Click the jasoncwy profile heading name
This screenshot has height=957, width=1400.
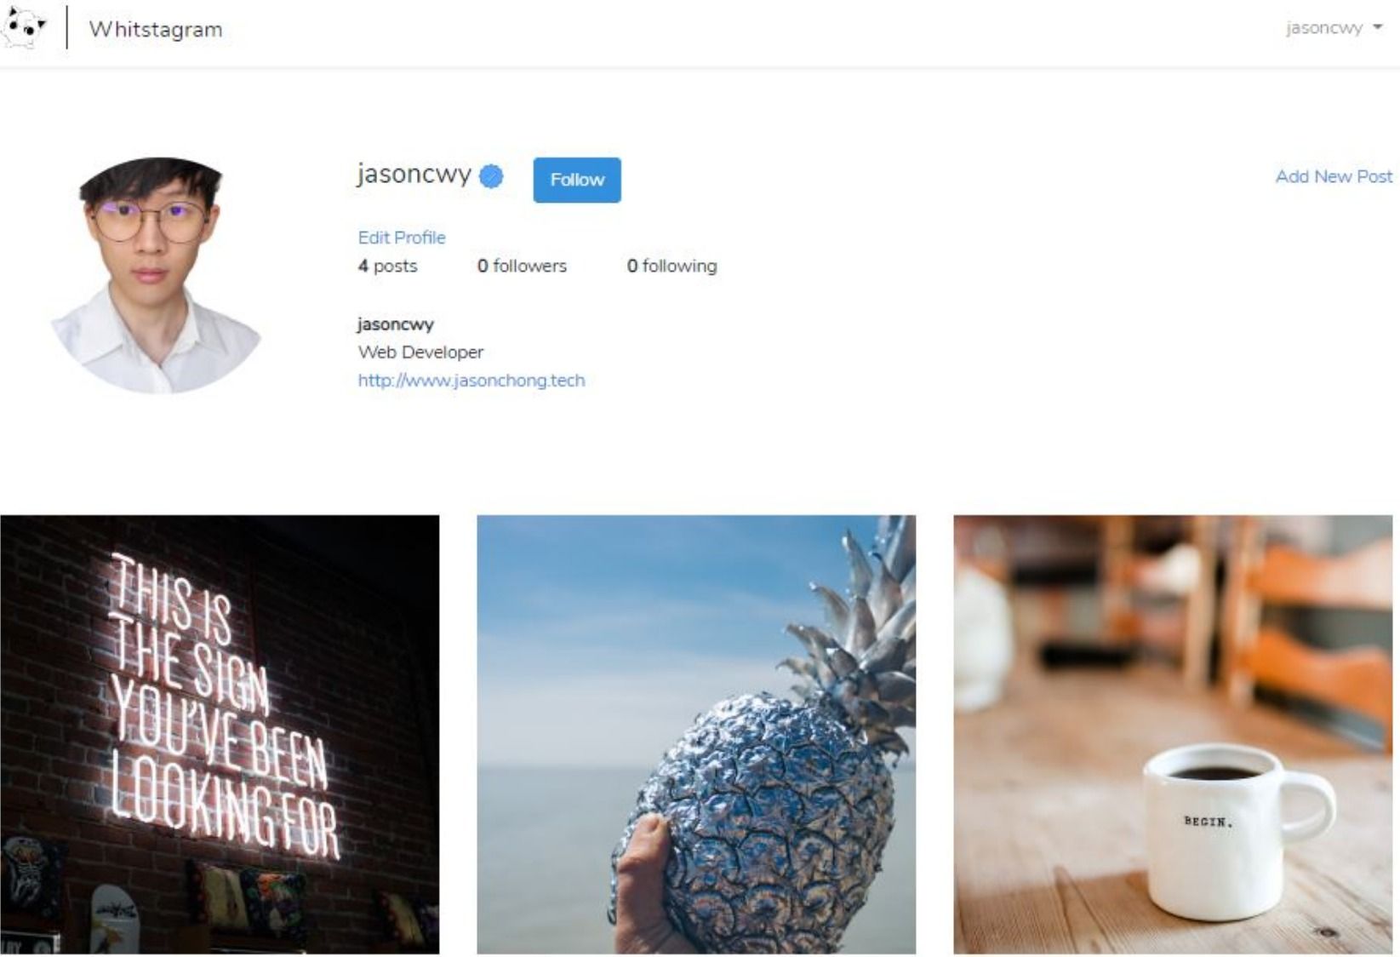(x=414, y=174)
